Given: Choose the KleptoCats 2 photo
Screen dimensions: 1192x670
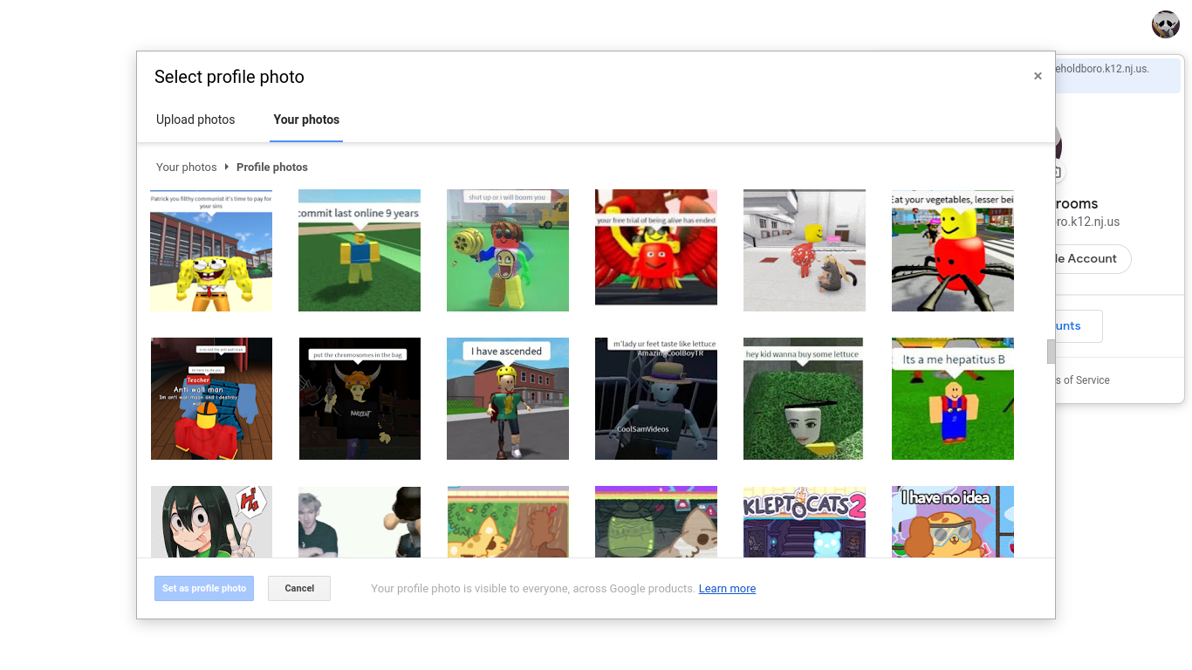Looking at the screenshot, I should tap(805, 522).
